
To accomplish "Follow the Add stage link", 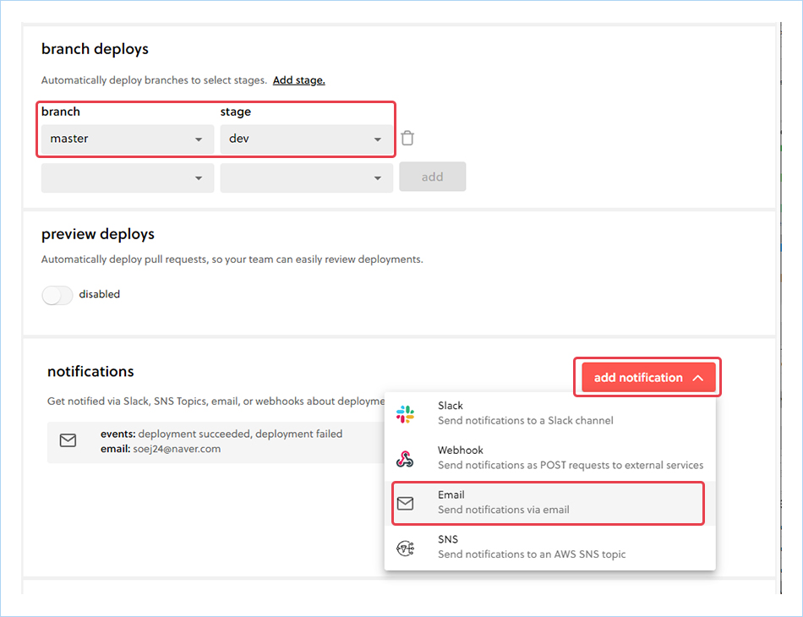I will click(299, 80).
